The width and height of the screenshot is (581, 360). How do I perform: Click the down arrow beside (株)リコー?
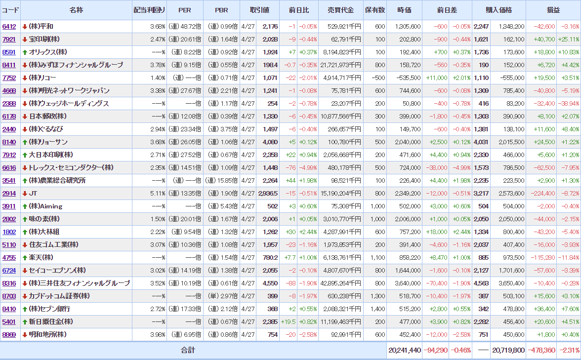(25, 78)
